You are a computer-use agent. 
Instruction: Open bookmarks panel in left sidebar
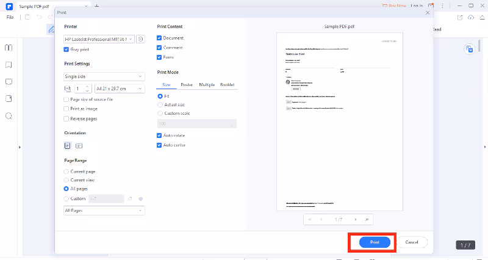tap(9, 65)
